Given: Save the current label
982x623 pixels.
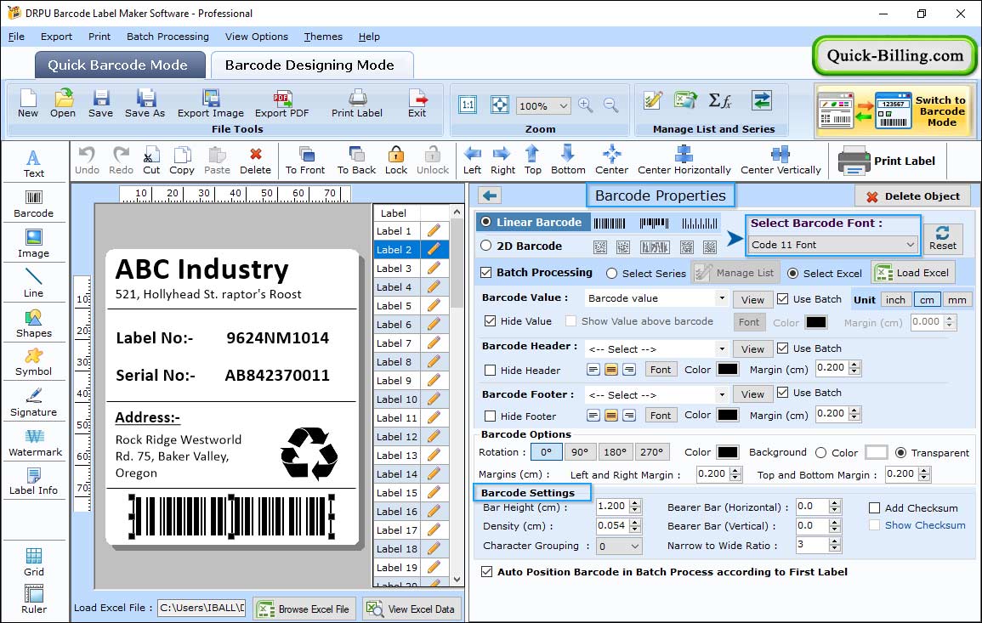Looking at the screenshot, I should click(x=101, y=104).
